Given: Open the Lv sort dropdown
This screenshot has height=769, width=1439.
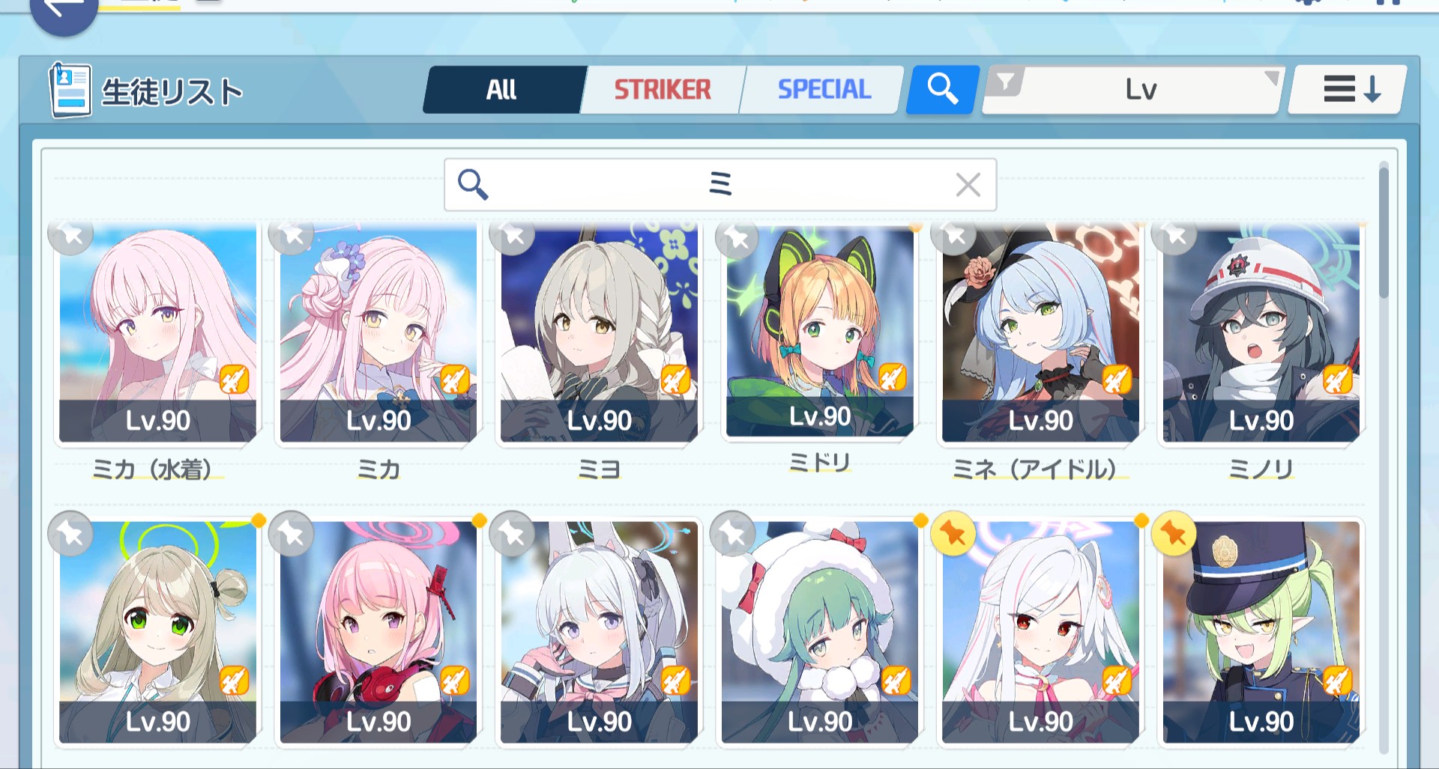Looking at the screenshot, I should pyautogui.click(x=1134, y=90).
